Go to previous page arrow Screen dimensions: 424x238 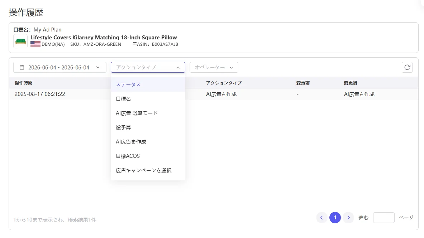point(321,218)
